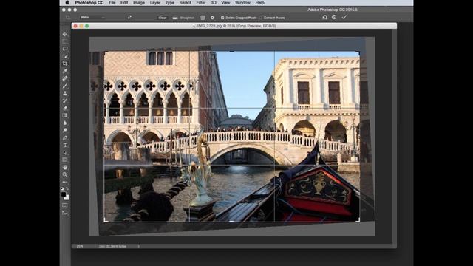Open the Ratio aspect dropdown
The width and height of the screenshot is (473, 266).
92,18
